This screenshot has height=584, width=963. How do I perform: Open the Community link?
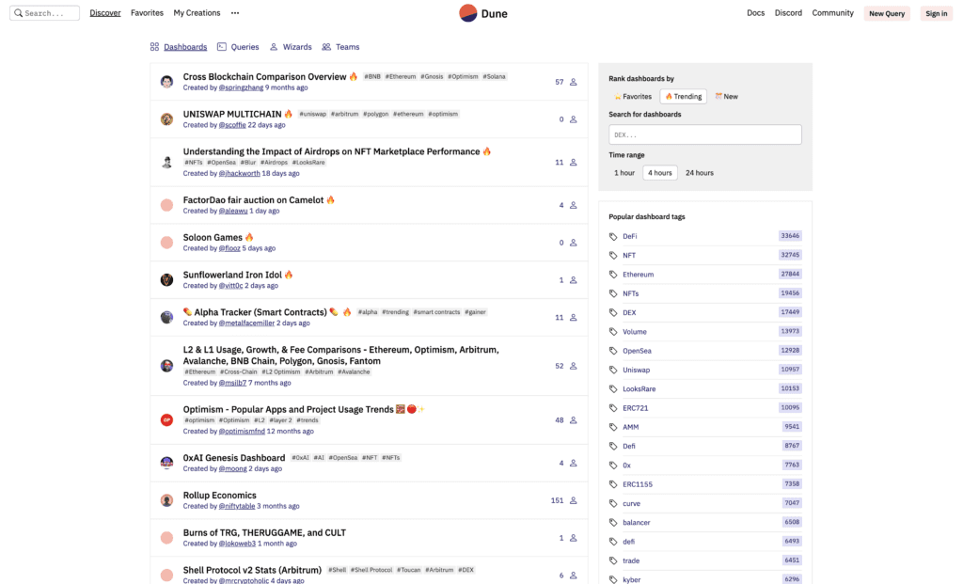(x=832, y=13)
